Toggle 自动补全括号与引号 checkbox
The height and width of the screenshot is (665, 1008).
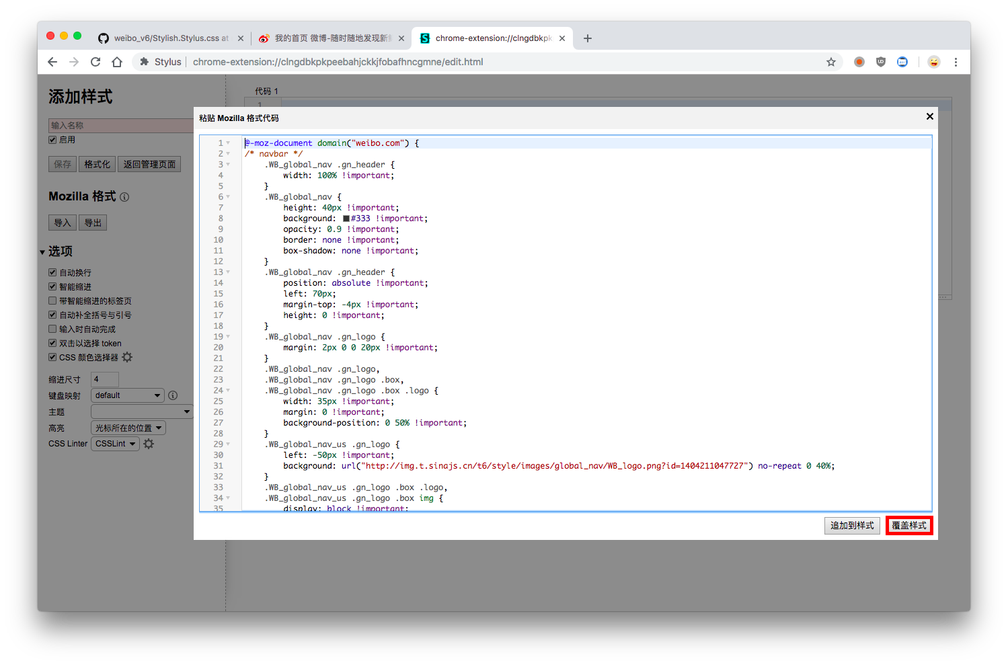pyautogui.click(x=52, y=315)
